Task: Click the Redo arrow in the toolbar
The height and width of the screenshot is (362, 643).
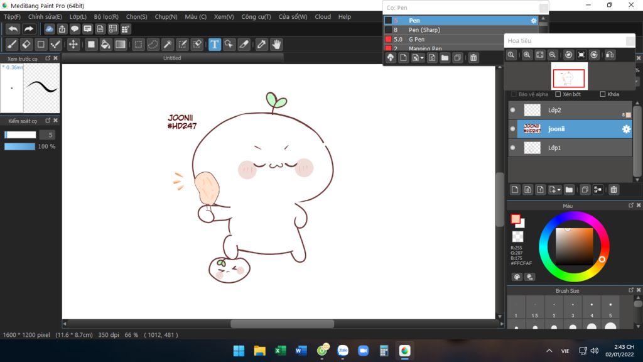Action: (29, 29)
